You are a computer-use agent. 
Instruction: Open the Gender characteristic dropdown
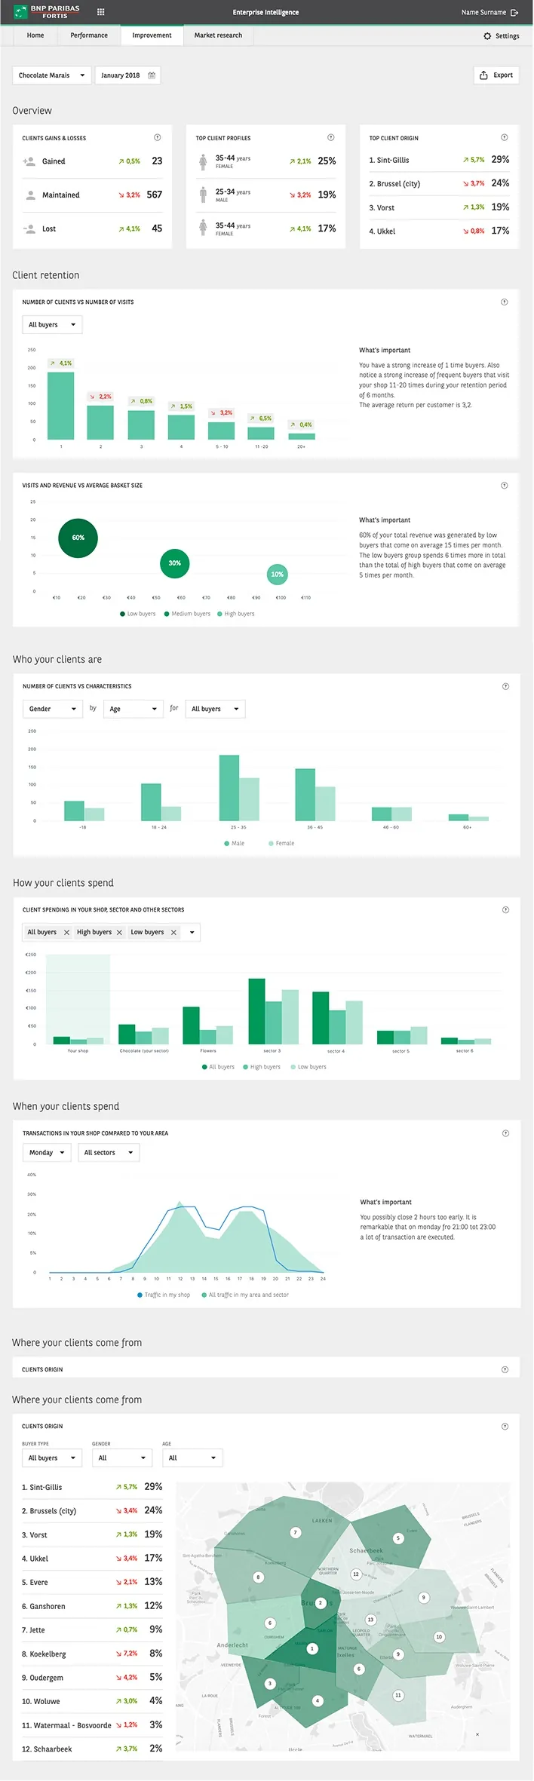coord(53,709)
